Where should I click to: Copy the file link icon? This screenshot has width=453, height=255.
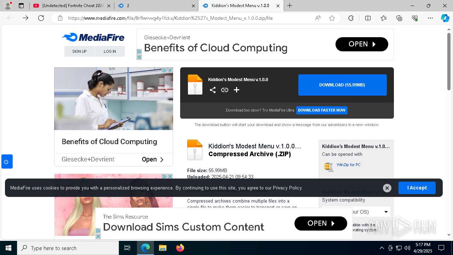[225, 90]
